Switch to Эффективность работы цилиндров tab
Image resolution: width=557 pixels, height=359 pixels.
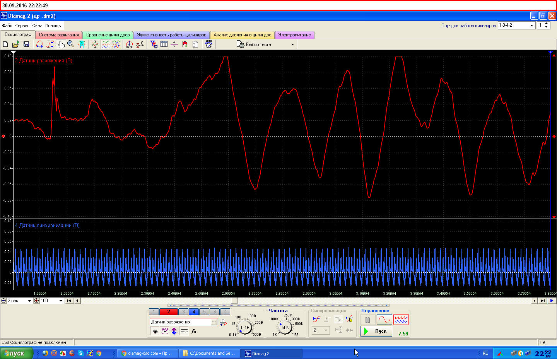coord(172,35)
